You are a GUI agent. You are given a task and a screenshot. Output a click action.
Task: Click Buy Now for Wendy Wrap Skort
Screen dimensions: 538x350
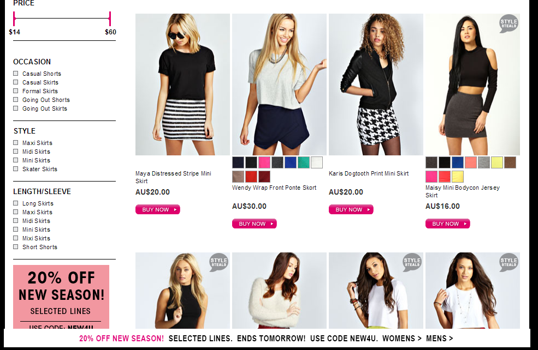coord(254,224)
